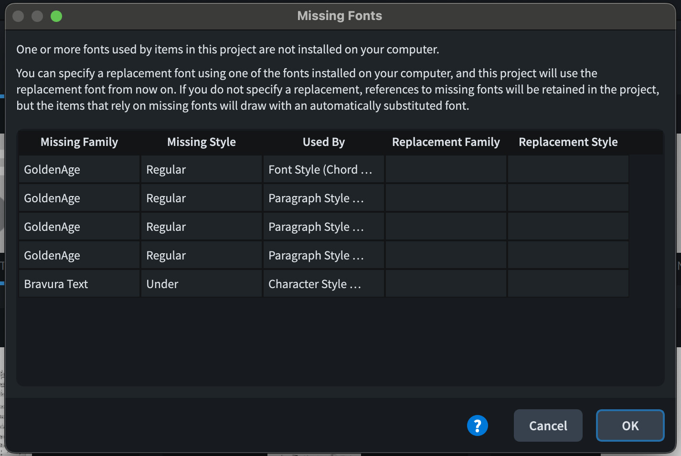Click the Missing Style column header
Image resolution: width=681 pixels, height=456 pixels.
[202, 142]
